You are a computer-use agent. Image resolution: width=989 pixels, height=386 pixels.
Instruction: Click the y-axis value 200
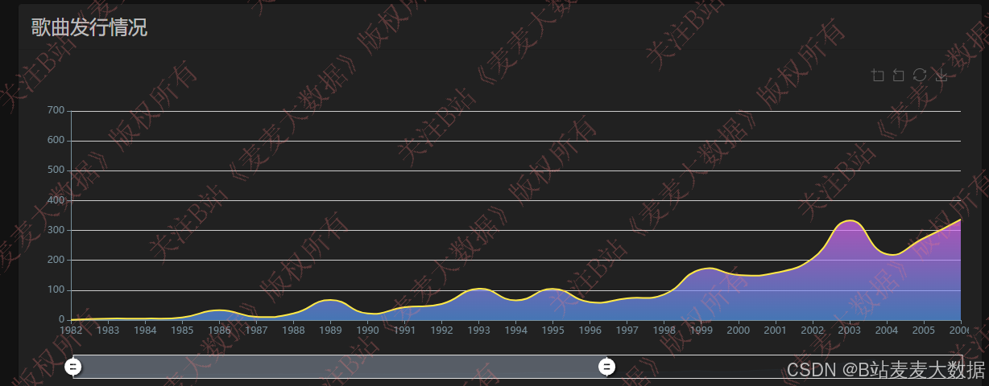pyautogui.click(x=56, y=261)
